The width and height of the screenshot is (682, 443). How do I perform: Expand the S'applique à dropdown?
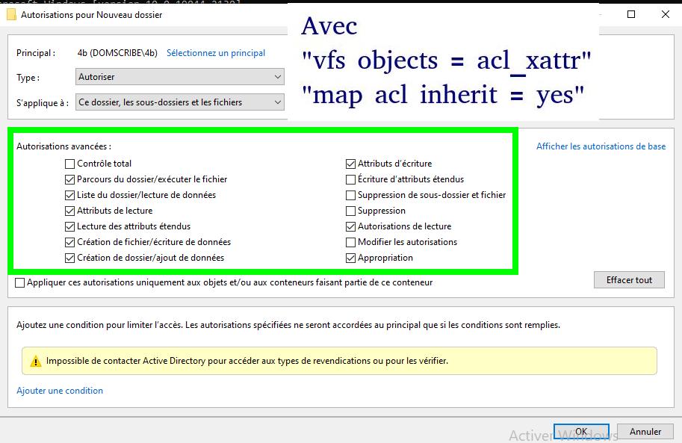click(180, 102)
